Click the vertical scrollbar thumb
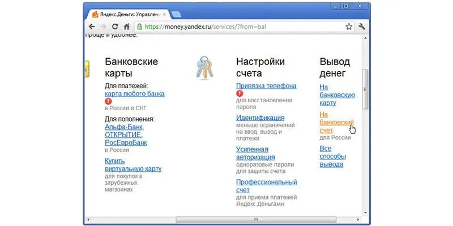Viewport: 453px width, 226px height. coord(365,89)
